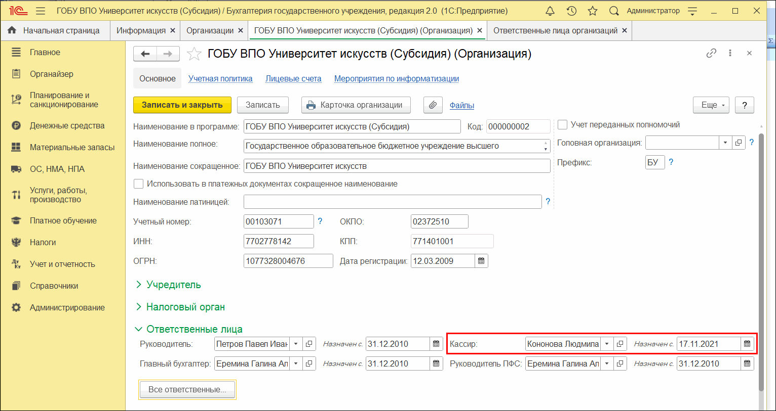Open notifications bell
776x411 pixels.
point(550,11)
